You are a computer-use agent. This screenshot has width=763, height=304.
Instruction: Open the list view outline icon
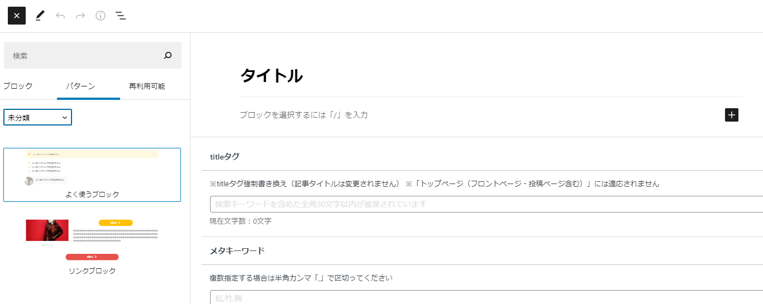[121, 16]
